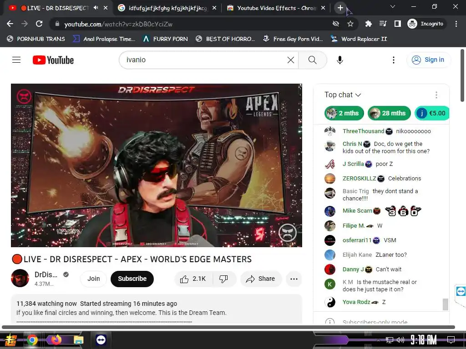Click Mike Scarn chat username

(x=357, y=211)
